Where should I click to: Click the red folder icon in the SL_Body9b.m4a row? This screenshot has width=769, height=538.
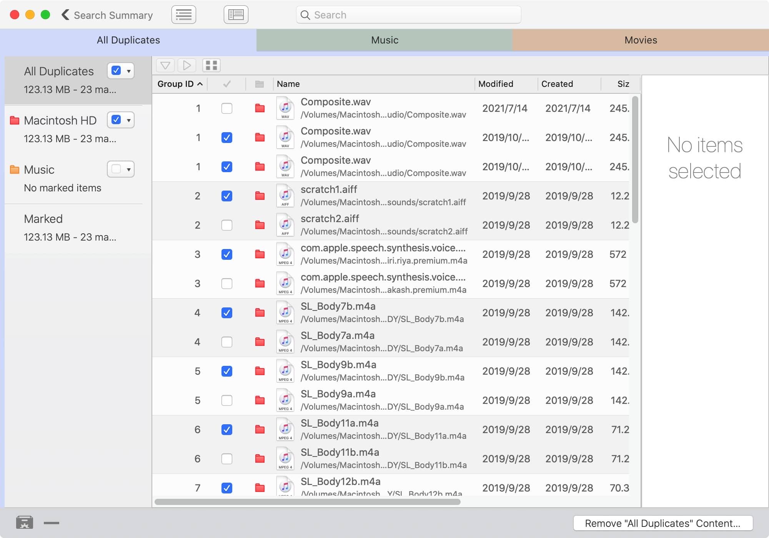(260, 371)
